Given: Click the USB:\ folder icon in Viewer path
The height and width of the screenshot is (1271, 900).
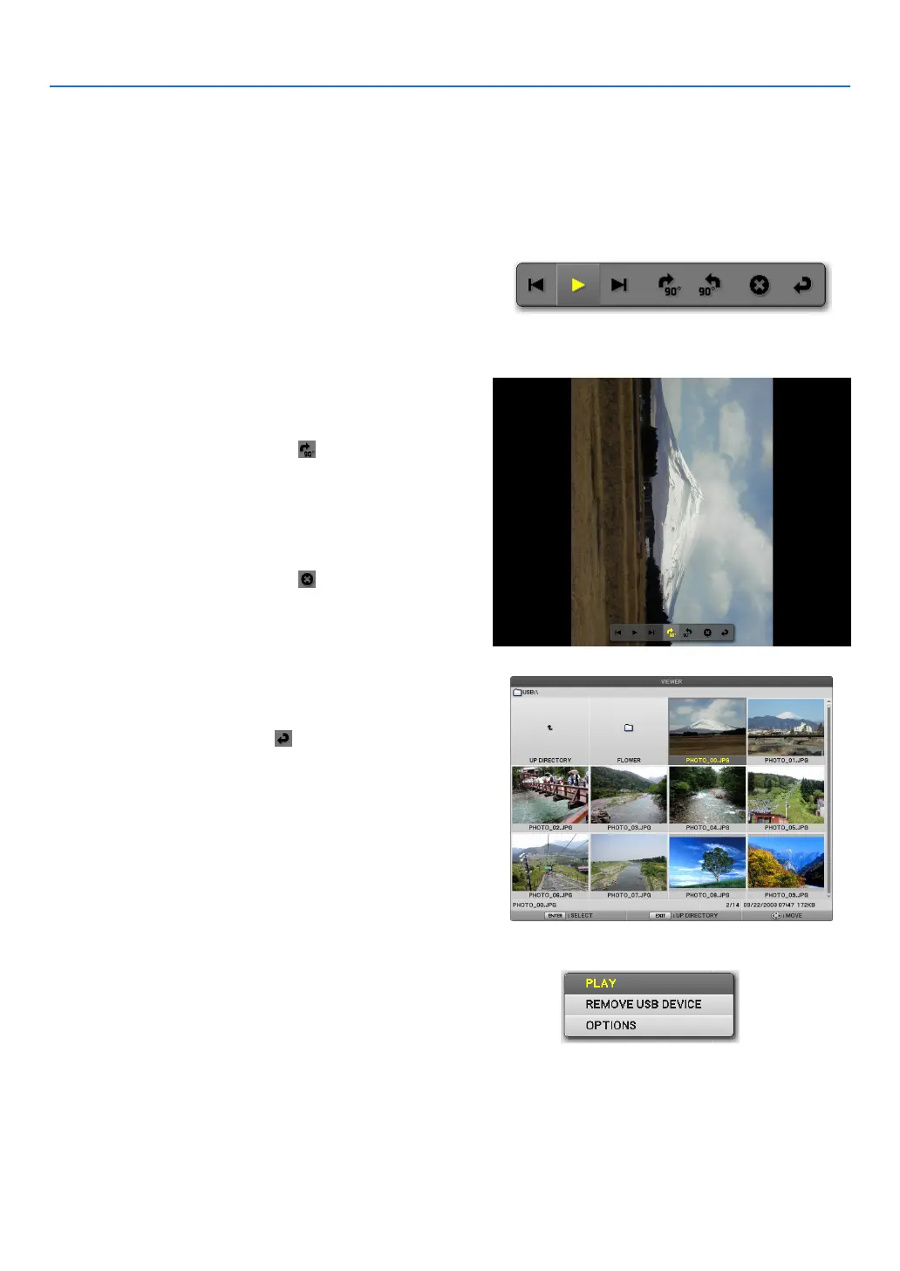Looking at the screenshot, I should 517,692.
